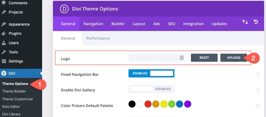Go to the Ads tab
Viewport: 266px width, 117px height.
pos(156,24)
